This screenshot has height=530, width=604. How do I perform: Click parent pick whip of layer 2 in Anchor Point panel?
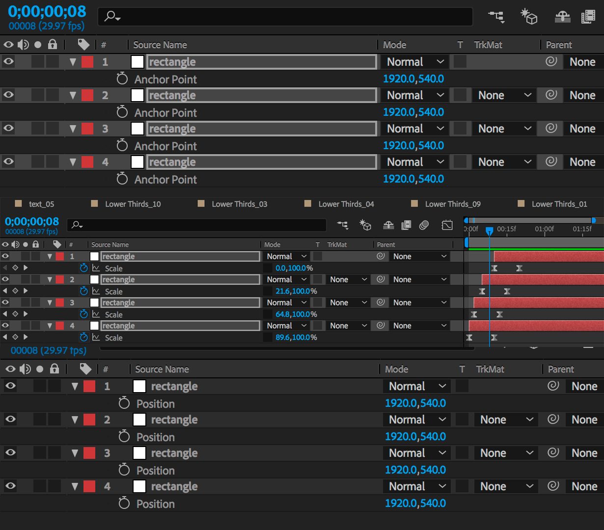(551, 95)
